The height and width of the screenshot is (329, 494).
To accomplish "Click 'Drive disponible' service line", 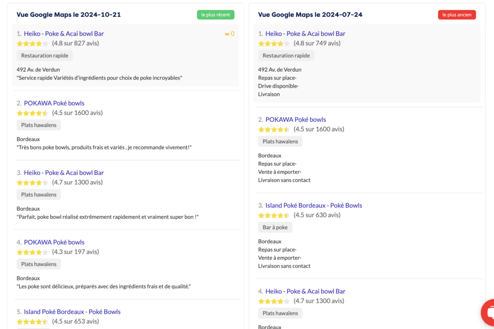I will click(x=278, y=86).
